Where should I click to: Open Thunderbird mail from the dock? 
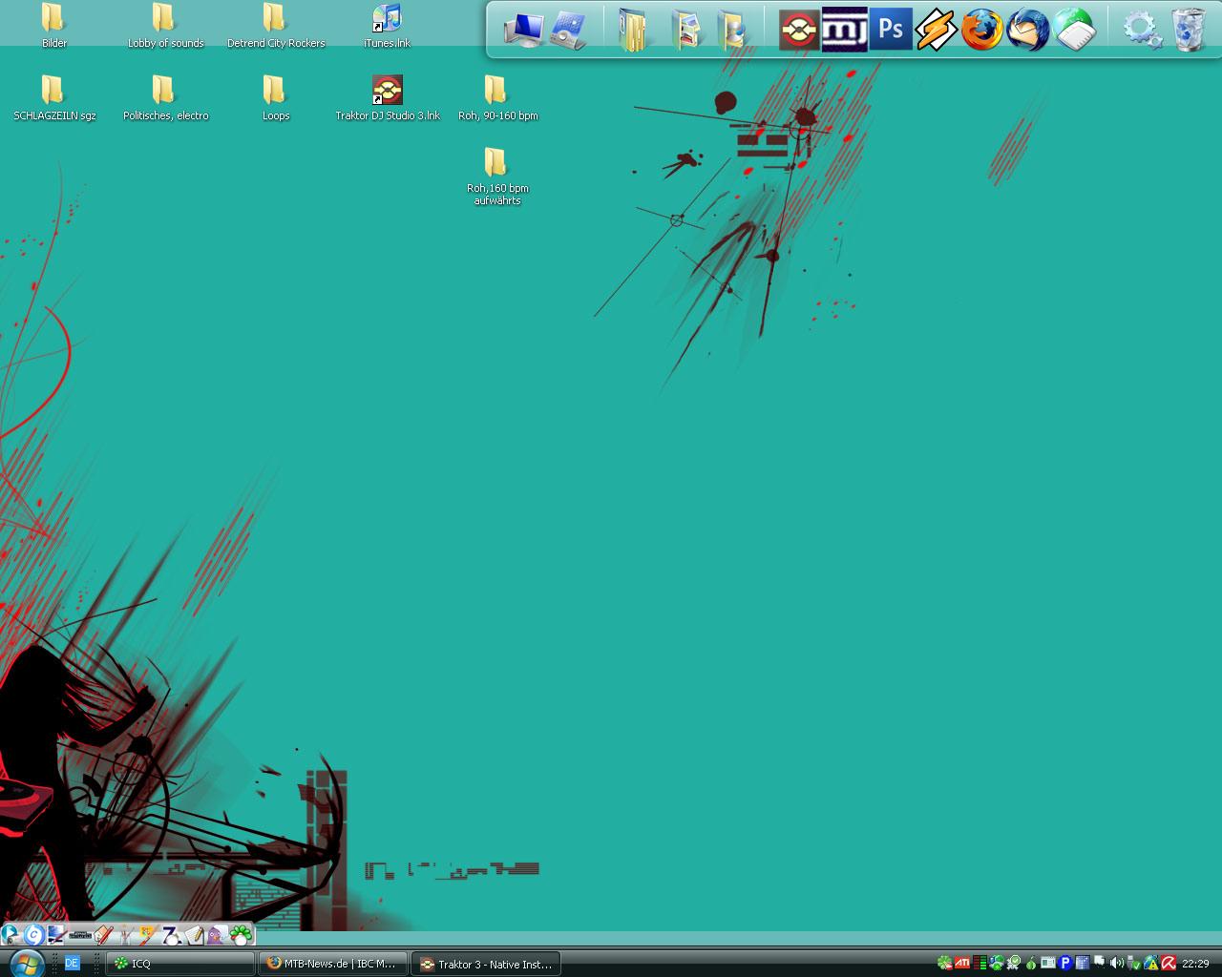coord(1028,30)
